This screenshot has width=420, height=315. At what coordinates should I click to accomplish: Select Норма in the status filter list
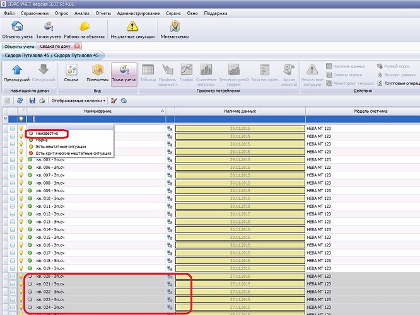pyautogui.click(x=42, y=140)
